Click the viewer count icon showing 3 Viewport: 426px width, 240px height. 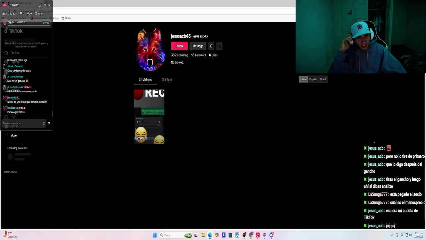4,14
